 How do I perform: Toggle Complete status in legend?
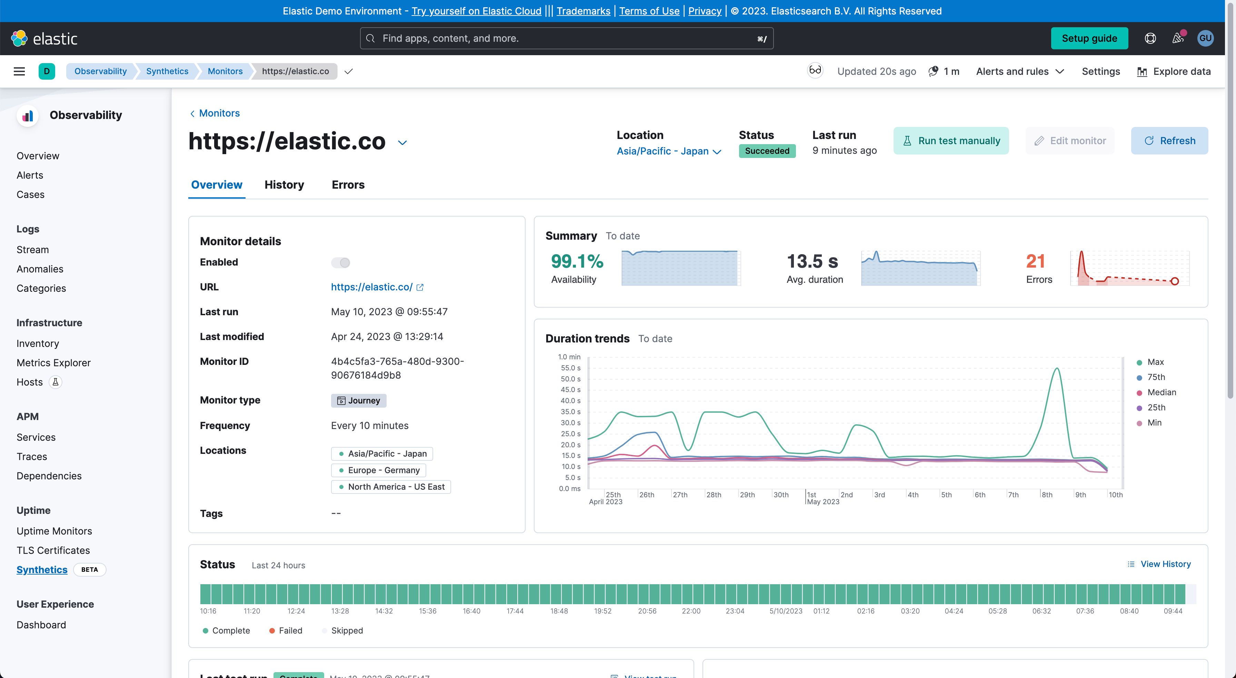click(226, 630)
